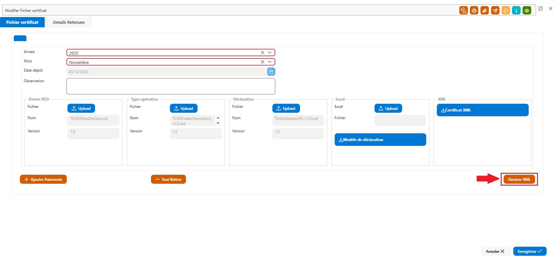Image resolution: width=555 pixels, height=256 pixels.
Task: Click the Type opération group title
Action: 144,99
